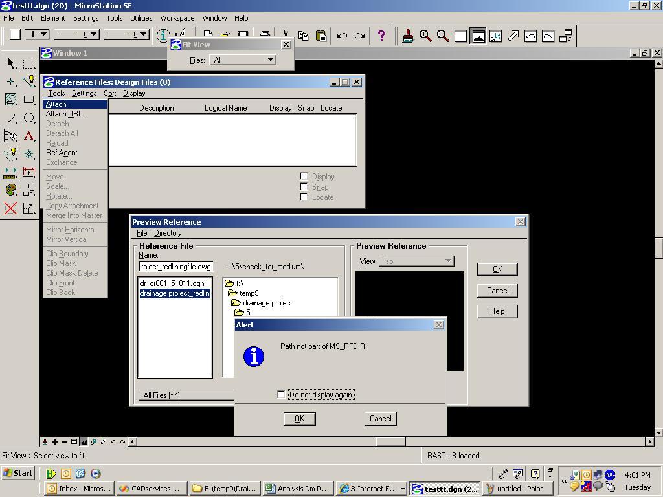Toggle the Locate checkbox in Reference Files
The image size is (663, 497).
[304, 197]
